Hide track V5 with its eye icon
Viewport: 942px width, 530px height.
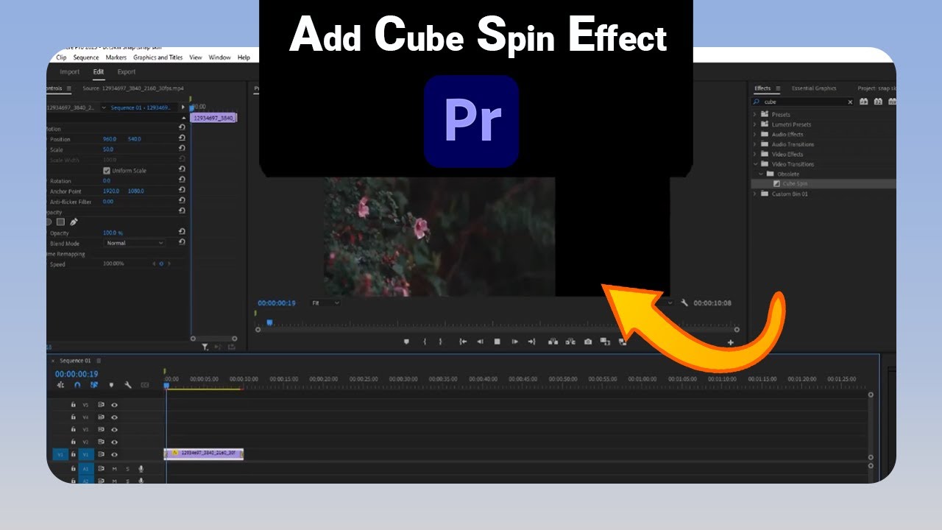point(114,405)
